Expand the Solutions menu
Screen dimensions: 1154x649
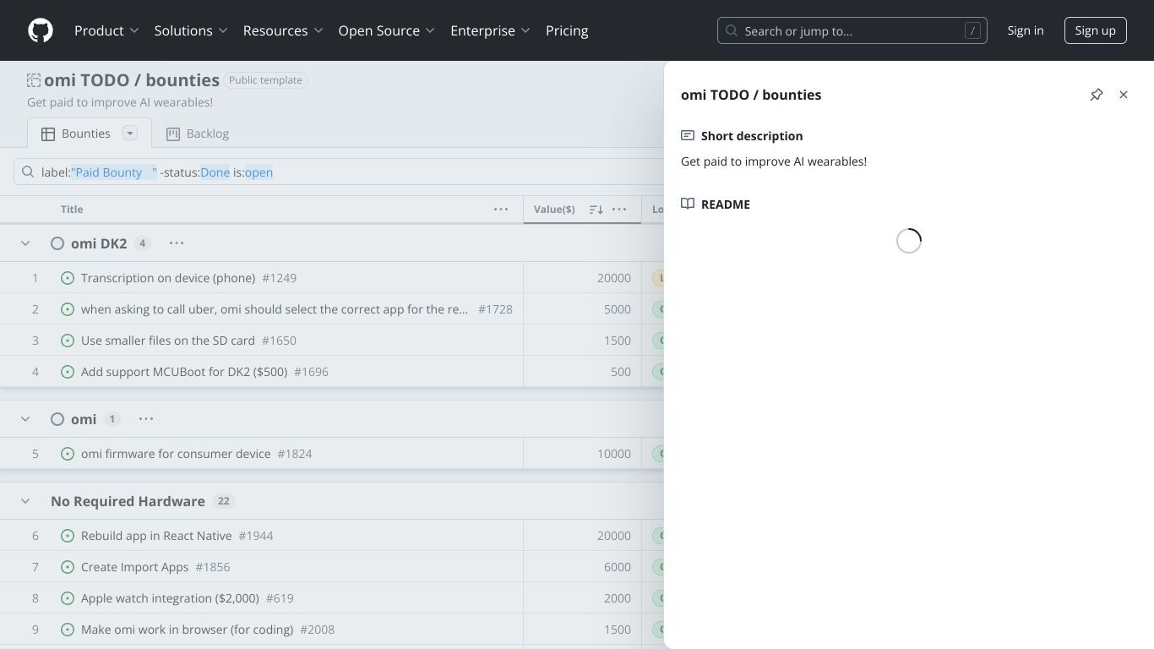pyautogui.click(x=191, y=30)
